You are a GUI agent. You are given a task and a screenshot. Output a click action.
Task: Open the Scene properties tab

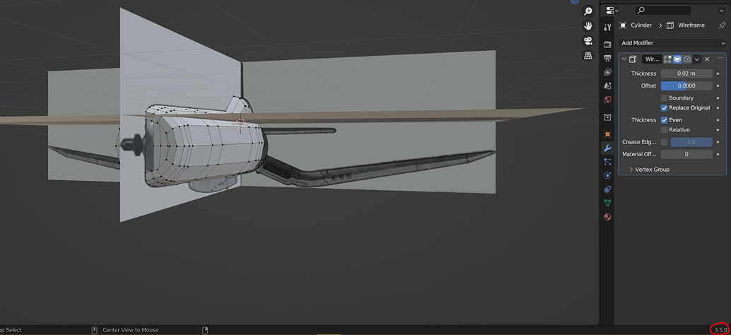click(x=607, y=86)
